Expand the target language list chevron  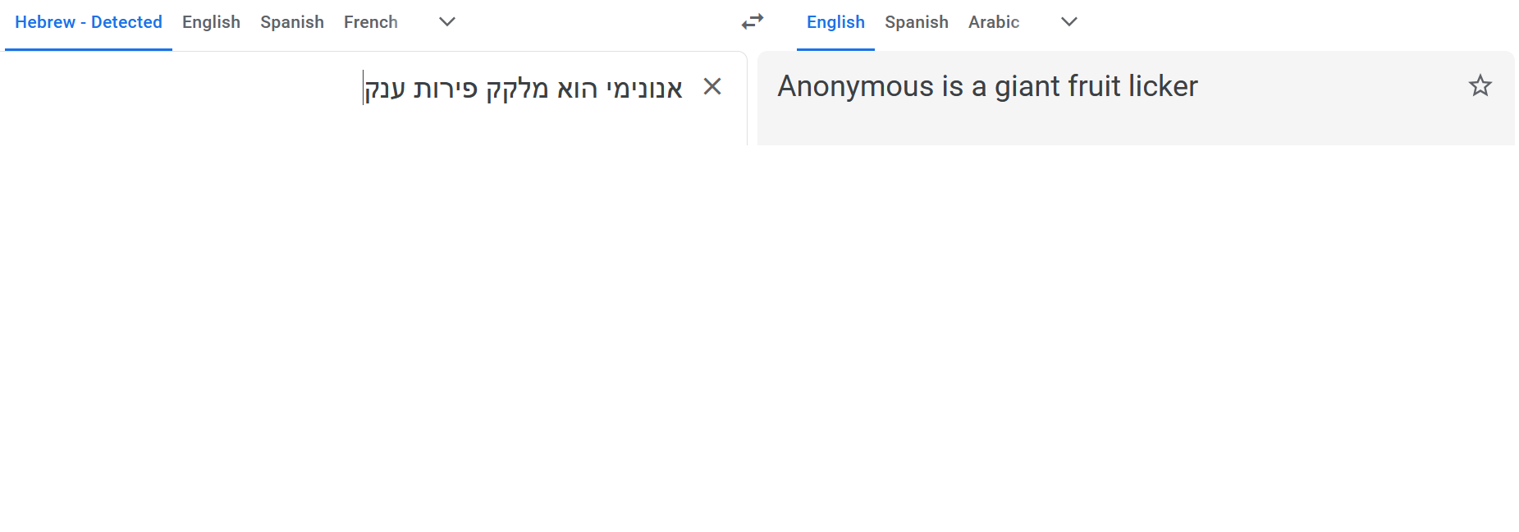pyautogui.click(x=1068, y=22)
